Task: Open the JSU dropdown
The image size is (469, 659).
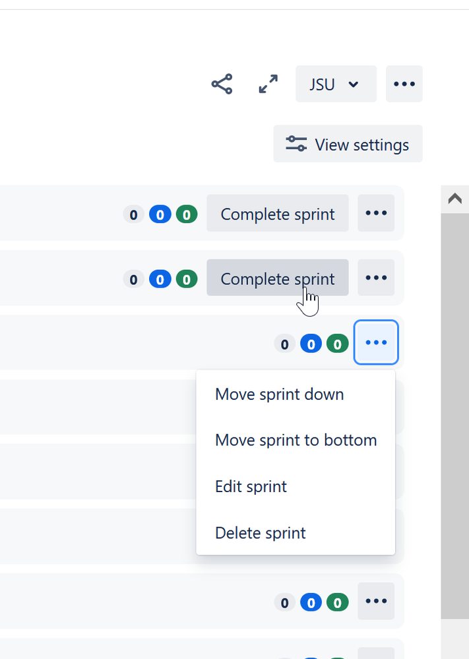Action: click(336, 84)
